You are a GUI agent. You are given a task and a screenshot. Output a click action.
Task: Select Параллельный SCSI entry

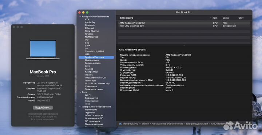tap(95, 78)
